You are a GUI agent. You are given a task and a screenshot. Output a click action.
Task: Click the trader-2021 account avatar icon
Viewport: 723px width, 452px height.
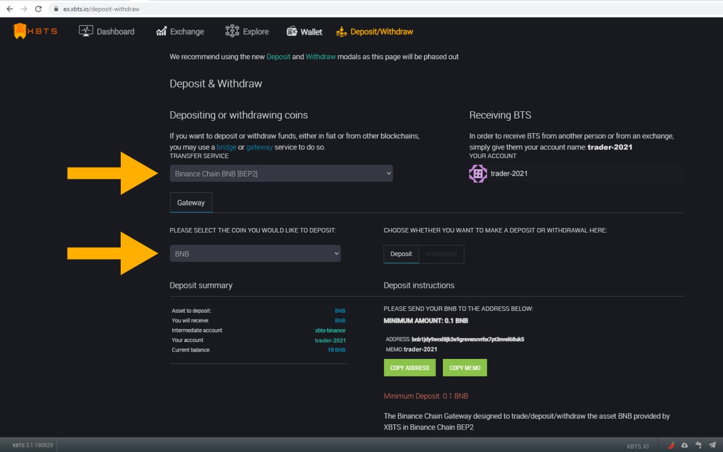pyautogui.click(x=478, y=174)
